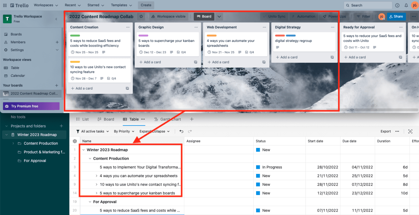The image size is (419, 215).
Task: Open 2022 Content Roadmap board in sidebar
Action: (31, 94)
